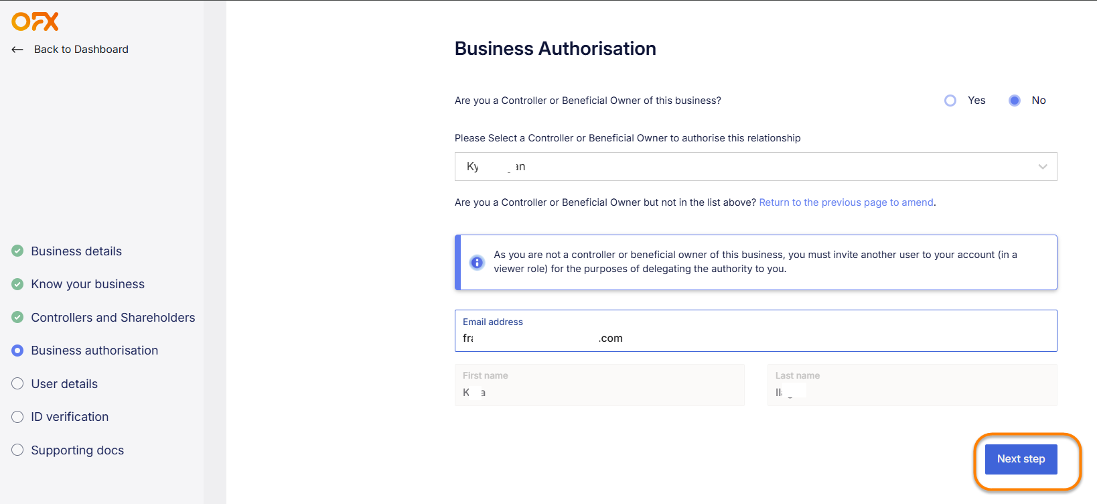1097x504 pixels.
Task: Click the ID verification step circle
Action: 17,417
